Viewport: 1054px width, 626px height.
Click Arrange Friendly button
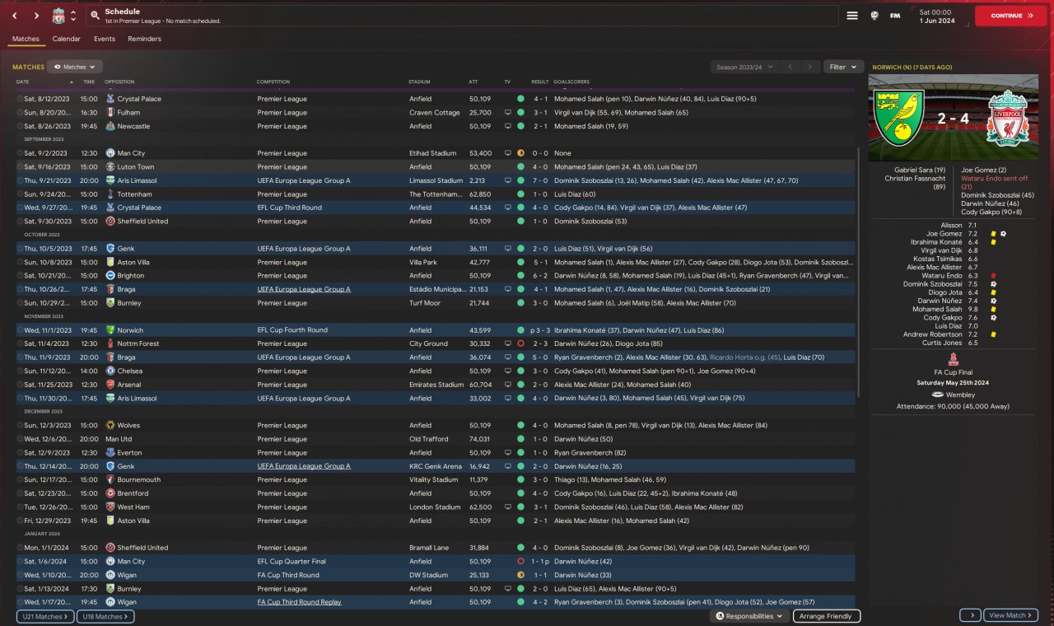[827, 616]
